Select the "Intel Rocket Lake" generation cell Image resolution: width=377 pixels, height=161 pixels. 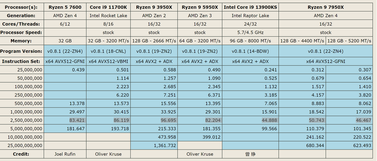108,16
